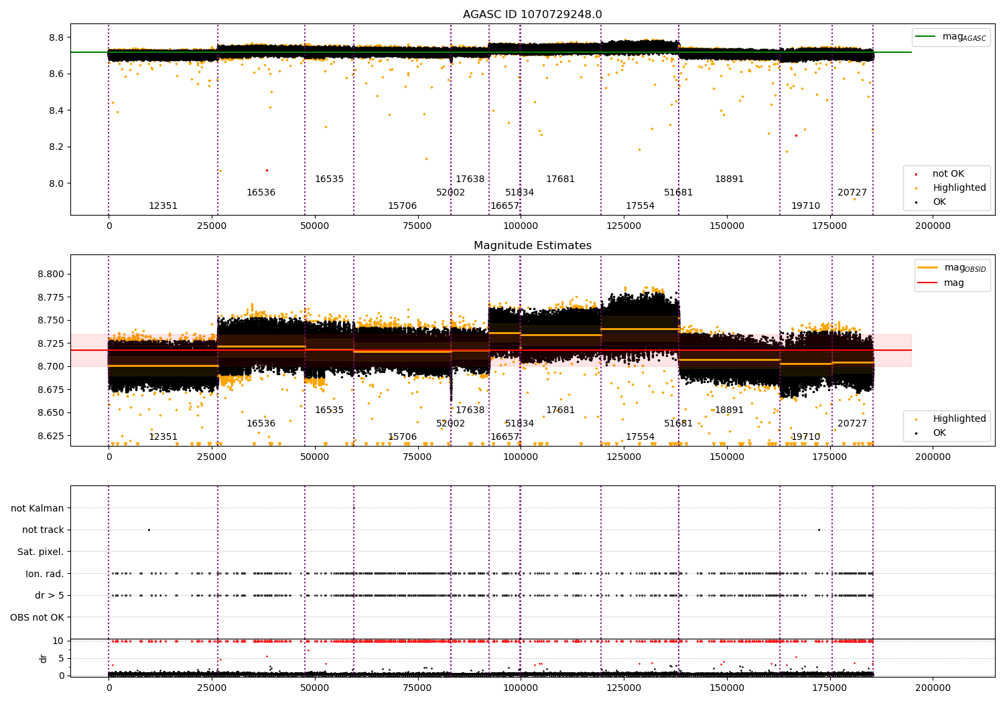
Task: Select the Ion. rad. axis label
Action: 45,574
